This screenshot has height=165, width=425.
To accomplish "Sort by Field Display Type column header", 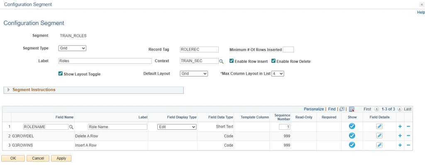I will (x=182, y=117).
